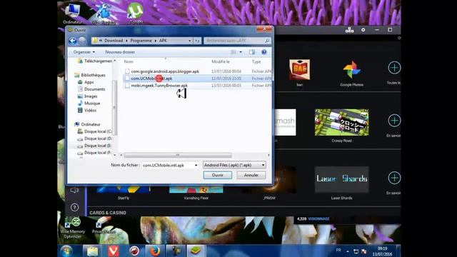This screenshot has width=457, height=257.
Task: Click Nouveau dossier
Action: 120,52
